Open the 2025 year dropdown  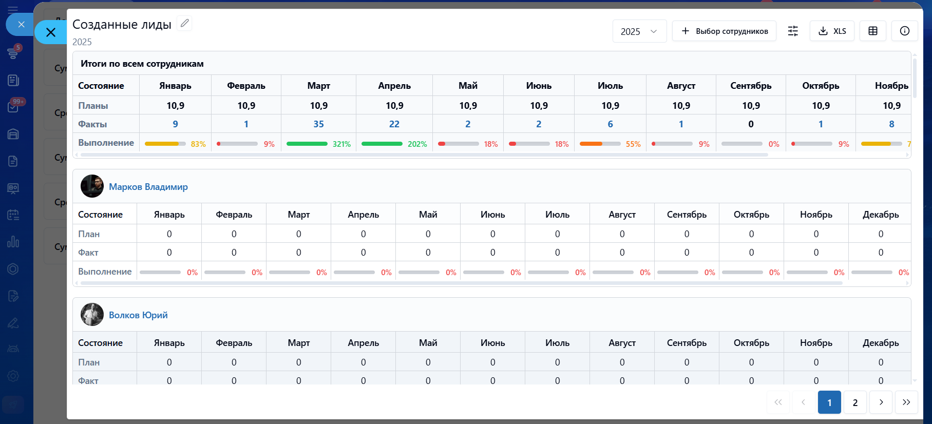pyautogui.click(x=639, y=31)
